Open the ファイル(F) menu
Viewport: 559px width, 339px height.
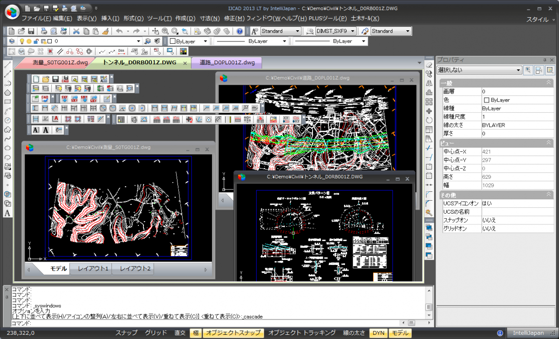(36, 19)
